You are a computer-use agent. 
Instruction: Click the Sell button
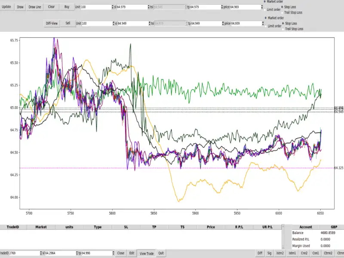click(x=67, y=23)
